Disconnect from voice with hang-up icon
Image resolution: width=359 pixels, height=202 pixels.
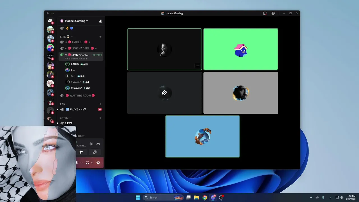click(98, 144)
